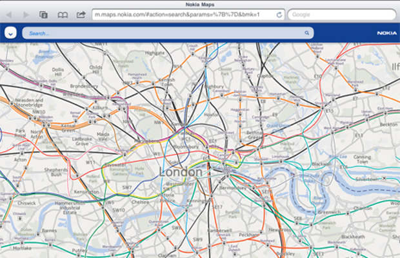Screen dimensions: 400x258
Task: Tap the share arrow icon
Action: [x=81, y=15]
